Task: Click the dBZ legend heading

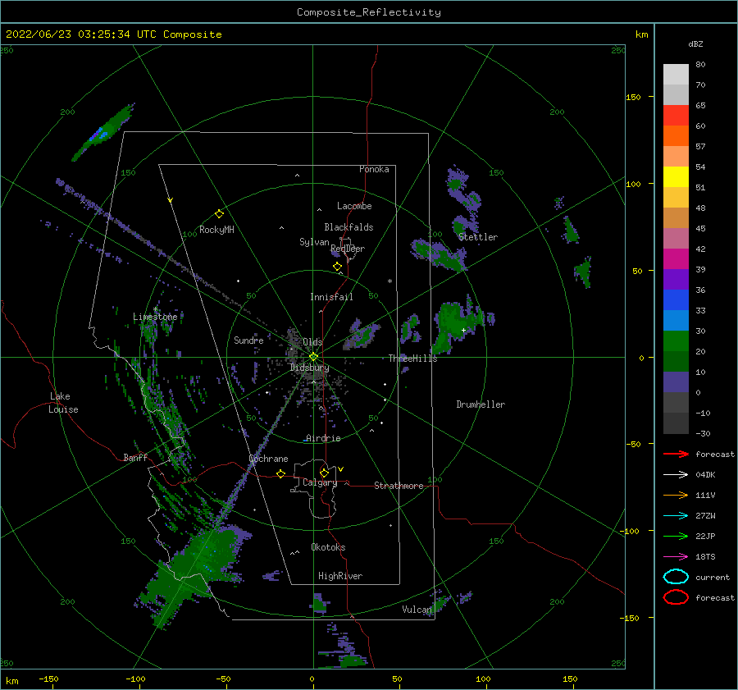Action: tap(695, 43)
